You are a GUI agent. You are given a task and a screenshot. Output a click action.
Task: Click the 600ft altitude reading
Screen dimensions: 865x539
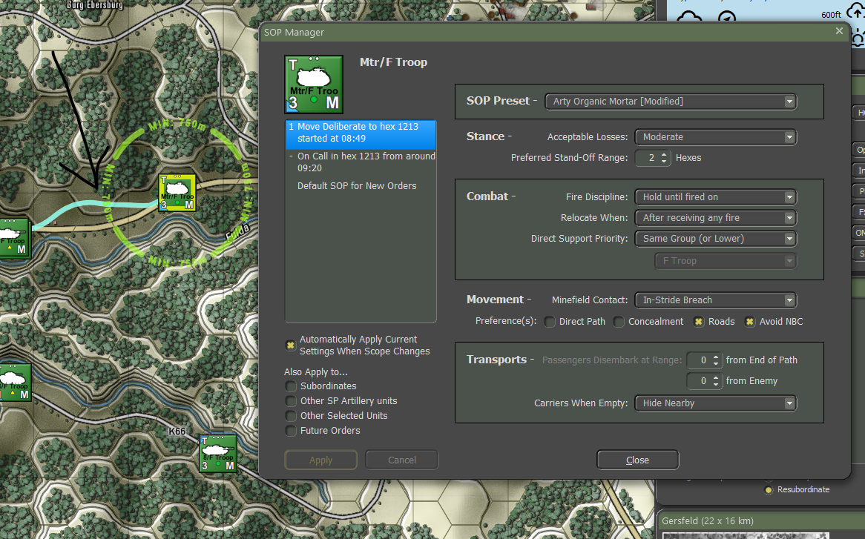click(x=831, y=14)
